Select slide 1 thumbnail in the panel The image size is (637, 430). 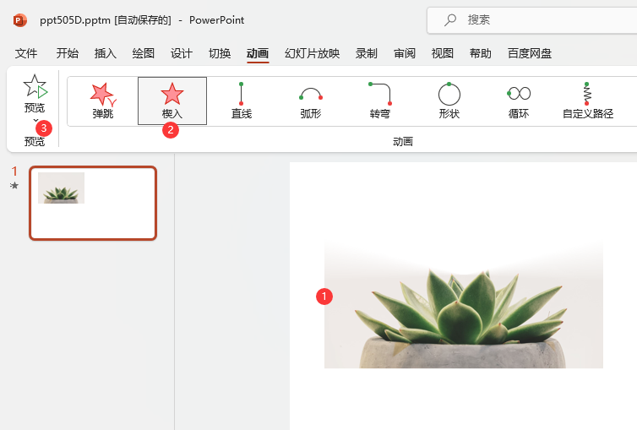pos(93,203)
